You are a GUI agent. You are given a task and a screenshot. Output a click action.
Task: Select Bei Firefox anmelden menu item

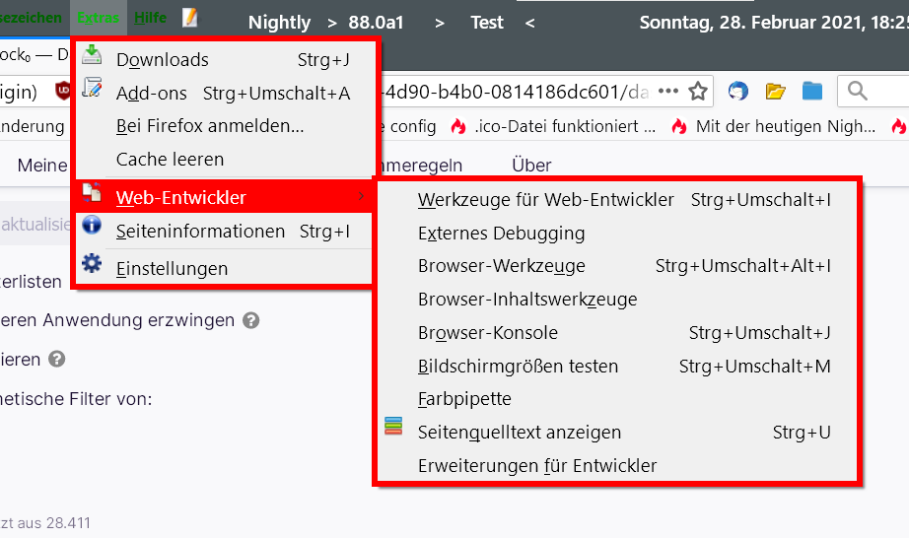click(209, 126)
